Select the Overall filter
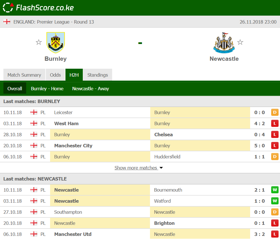The height and width of the screenshot is (241, 280). [x=15, y=89]
